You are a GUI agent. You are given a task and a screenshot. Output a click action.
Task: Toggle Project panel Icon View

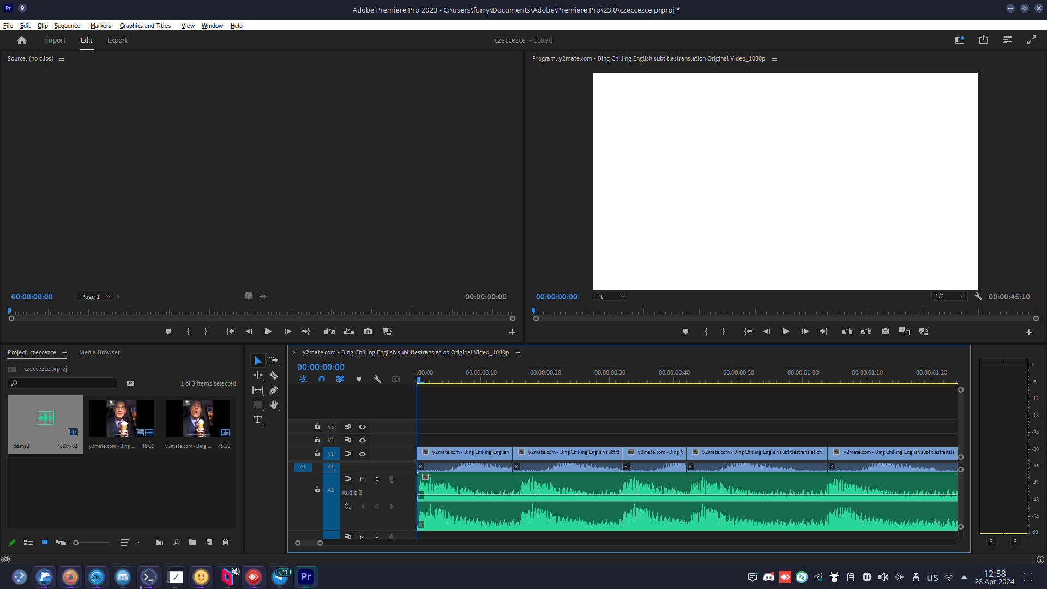(x=45, y=542)
